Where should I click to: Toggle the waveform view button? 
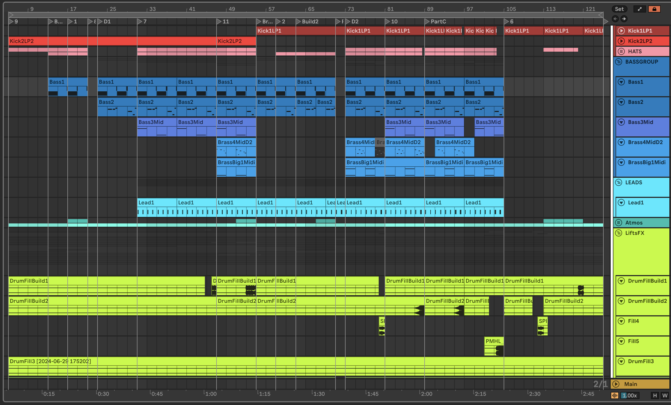click(x=614, y=395)
